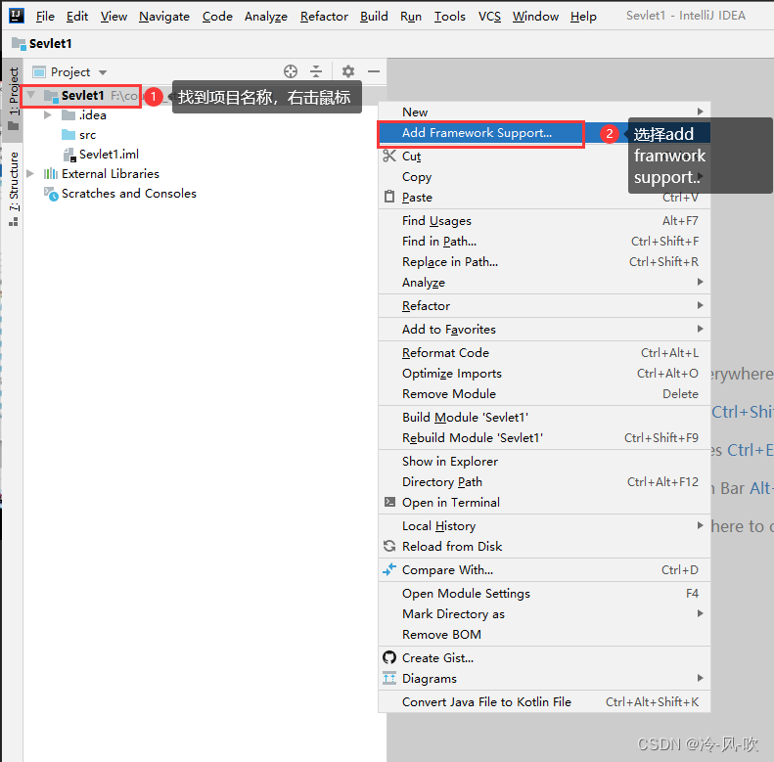Open the File menu
The image size is (774, 762).
(45, 17)
